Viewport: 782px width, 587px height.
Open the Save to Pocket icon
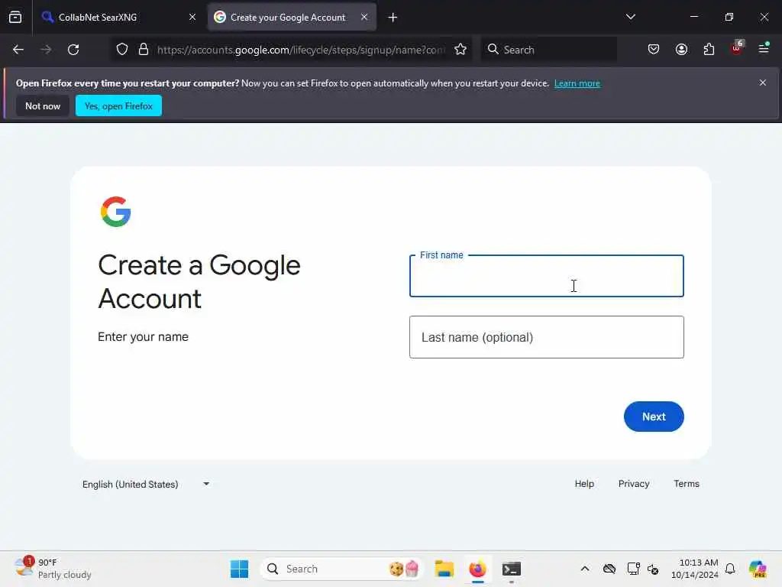pyautogui.click(x=654, y=50)
